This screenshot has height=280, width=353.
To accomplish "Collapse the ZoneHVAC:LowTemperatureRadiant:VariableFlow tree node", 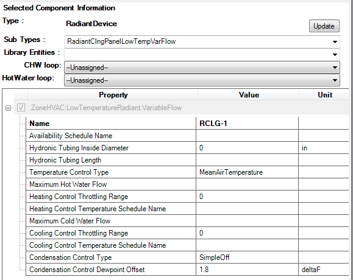I will pos(9,108).
